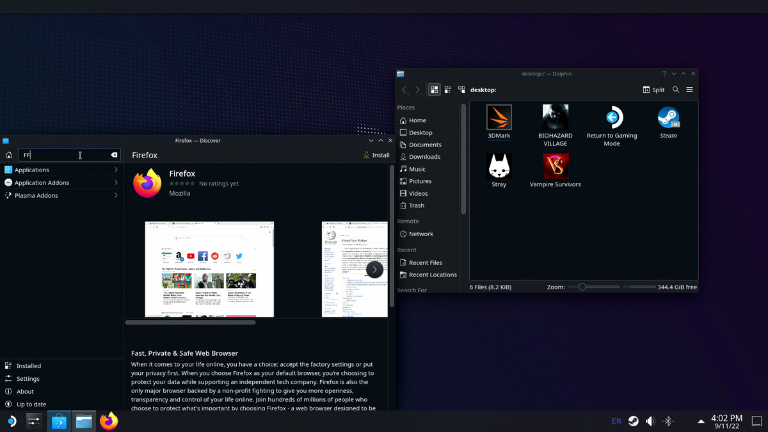Expand the Plasma Addons category
This screenshot has height=432, width=768.
61,195
